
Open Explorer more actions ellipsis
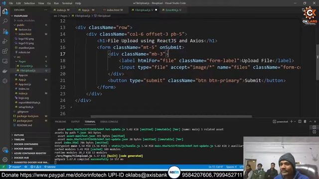click(x=46, y=10)
